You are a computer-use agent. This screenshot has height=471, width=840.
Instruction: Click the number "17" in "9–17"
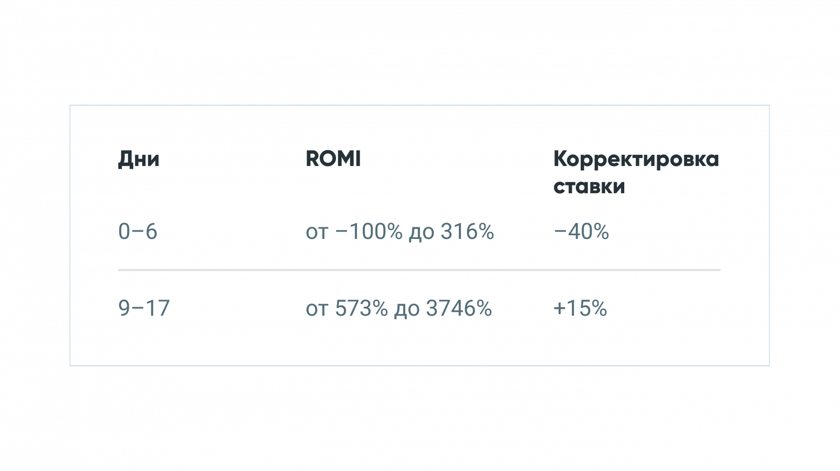pos(157,308)
